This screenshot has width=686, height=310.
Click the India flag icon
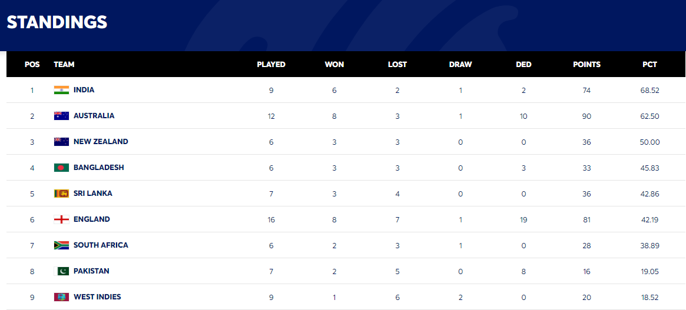click(x=61, y=90)
